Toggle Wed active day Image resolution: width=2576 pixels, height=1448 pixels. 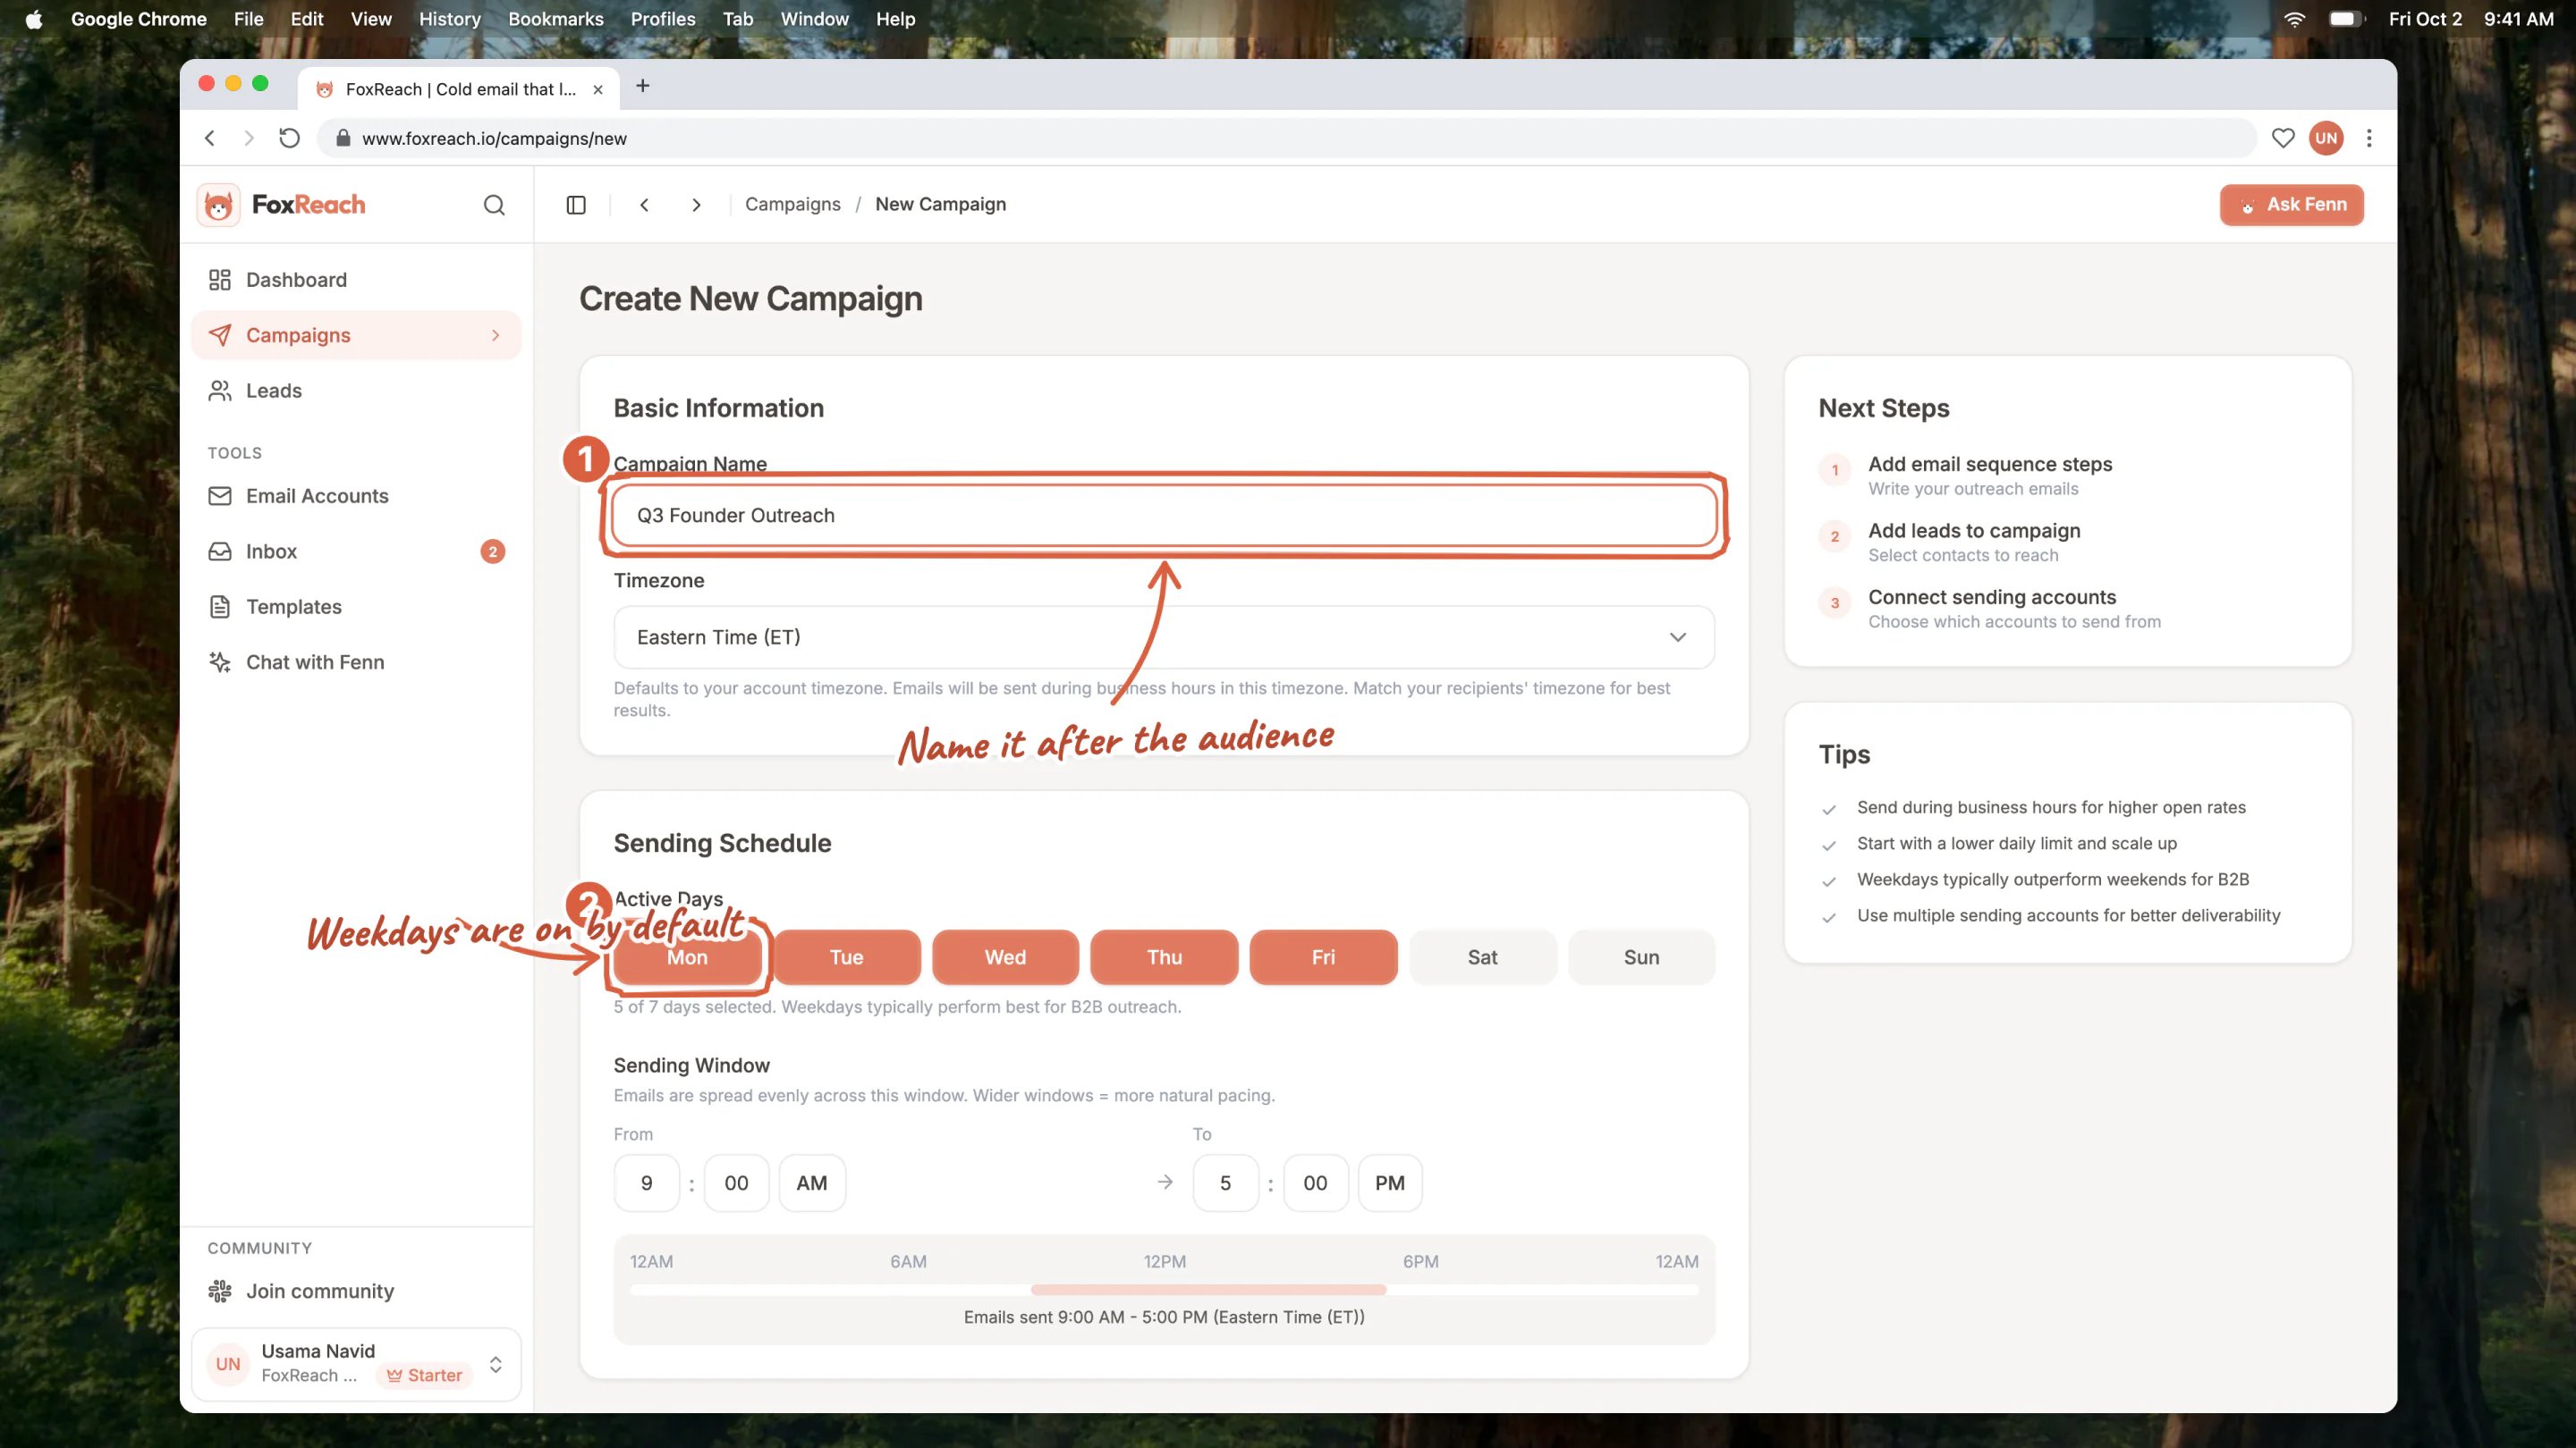coord(1005,957)
